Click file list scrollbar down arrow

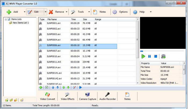click(x=138, y=83)
